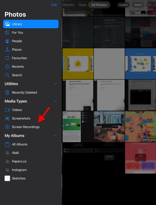The image size is (156, 205).
Task: Go to the People label
Action: coord(17,41)
